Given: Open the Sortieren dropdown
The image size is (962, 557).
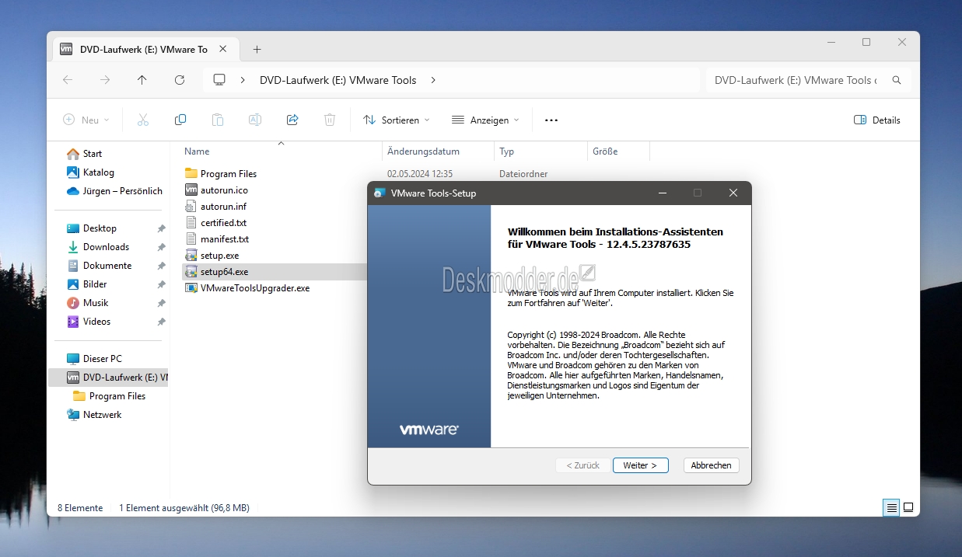Looking at the screenshot, I should tap(397, 120).
